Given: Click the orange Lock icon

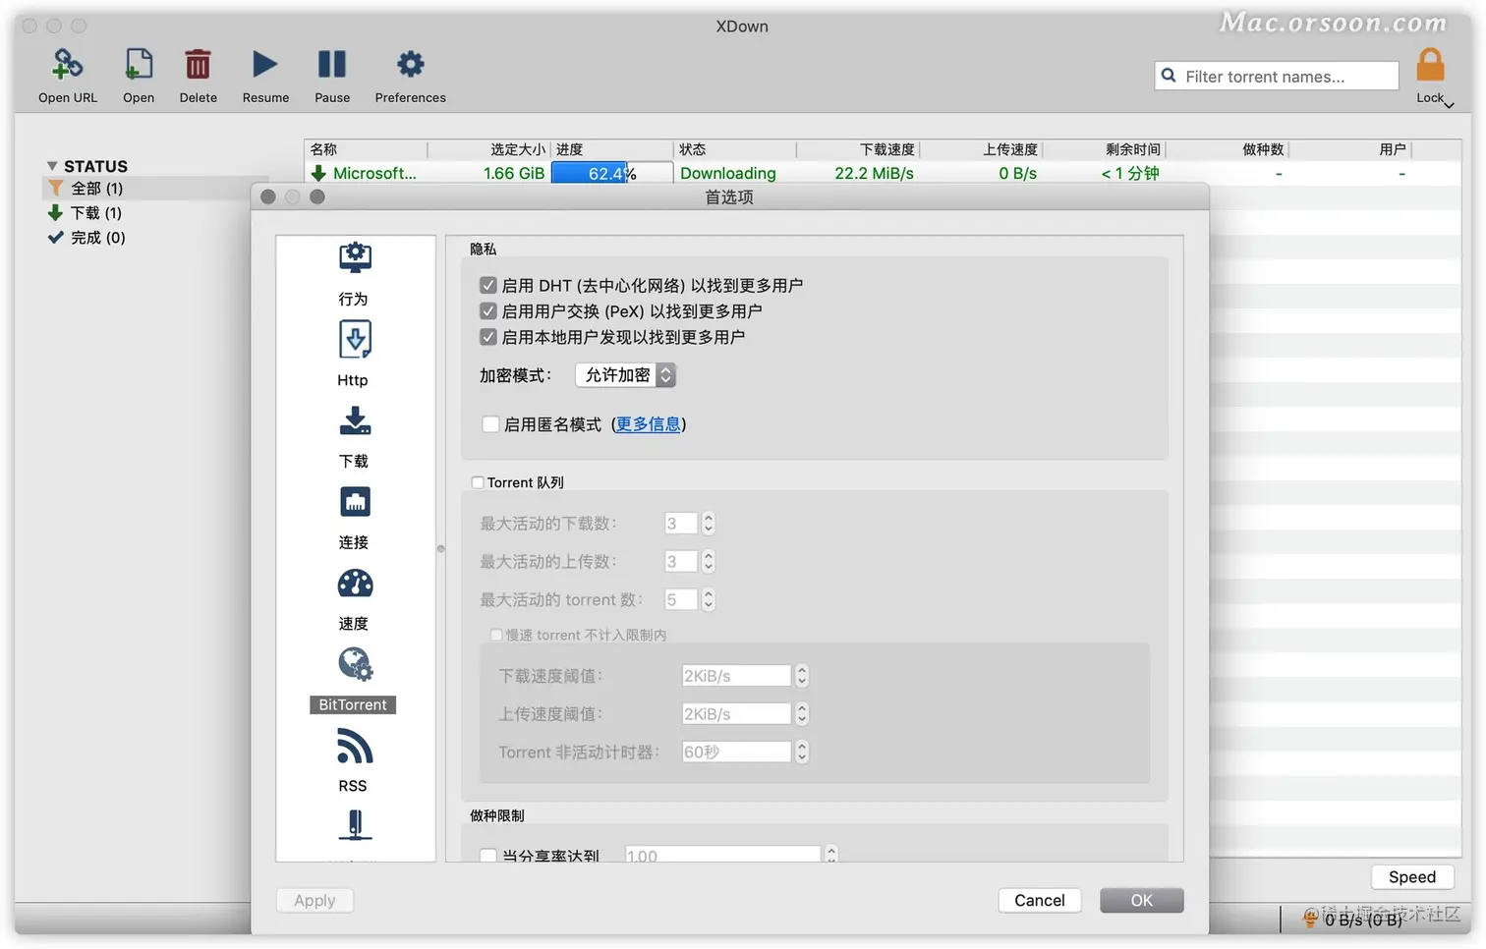Looking at the screenshot, I should tap(1430, 66).
